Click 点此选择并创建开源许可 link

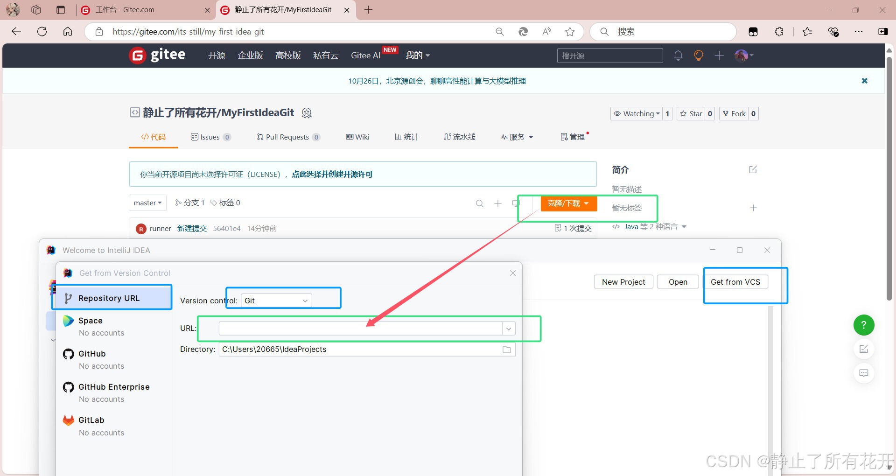click(332, 174)
